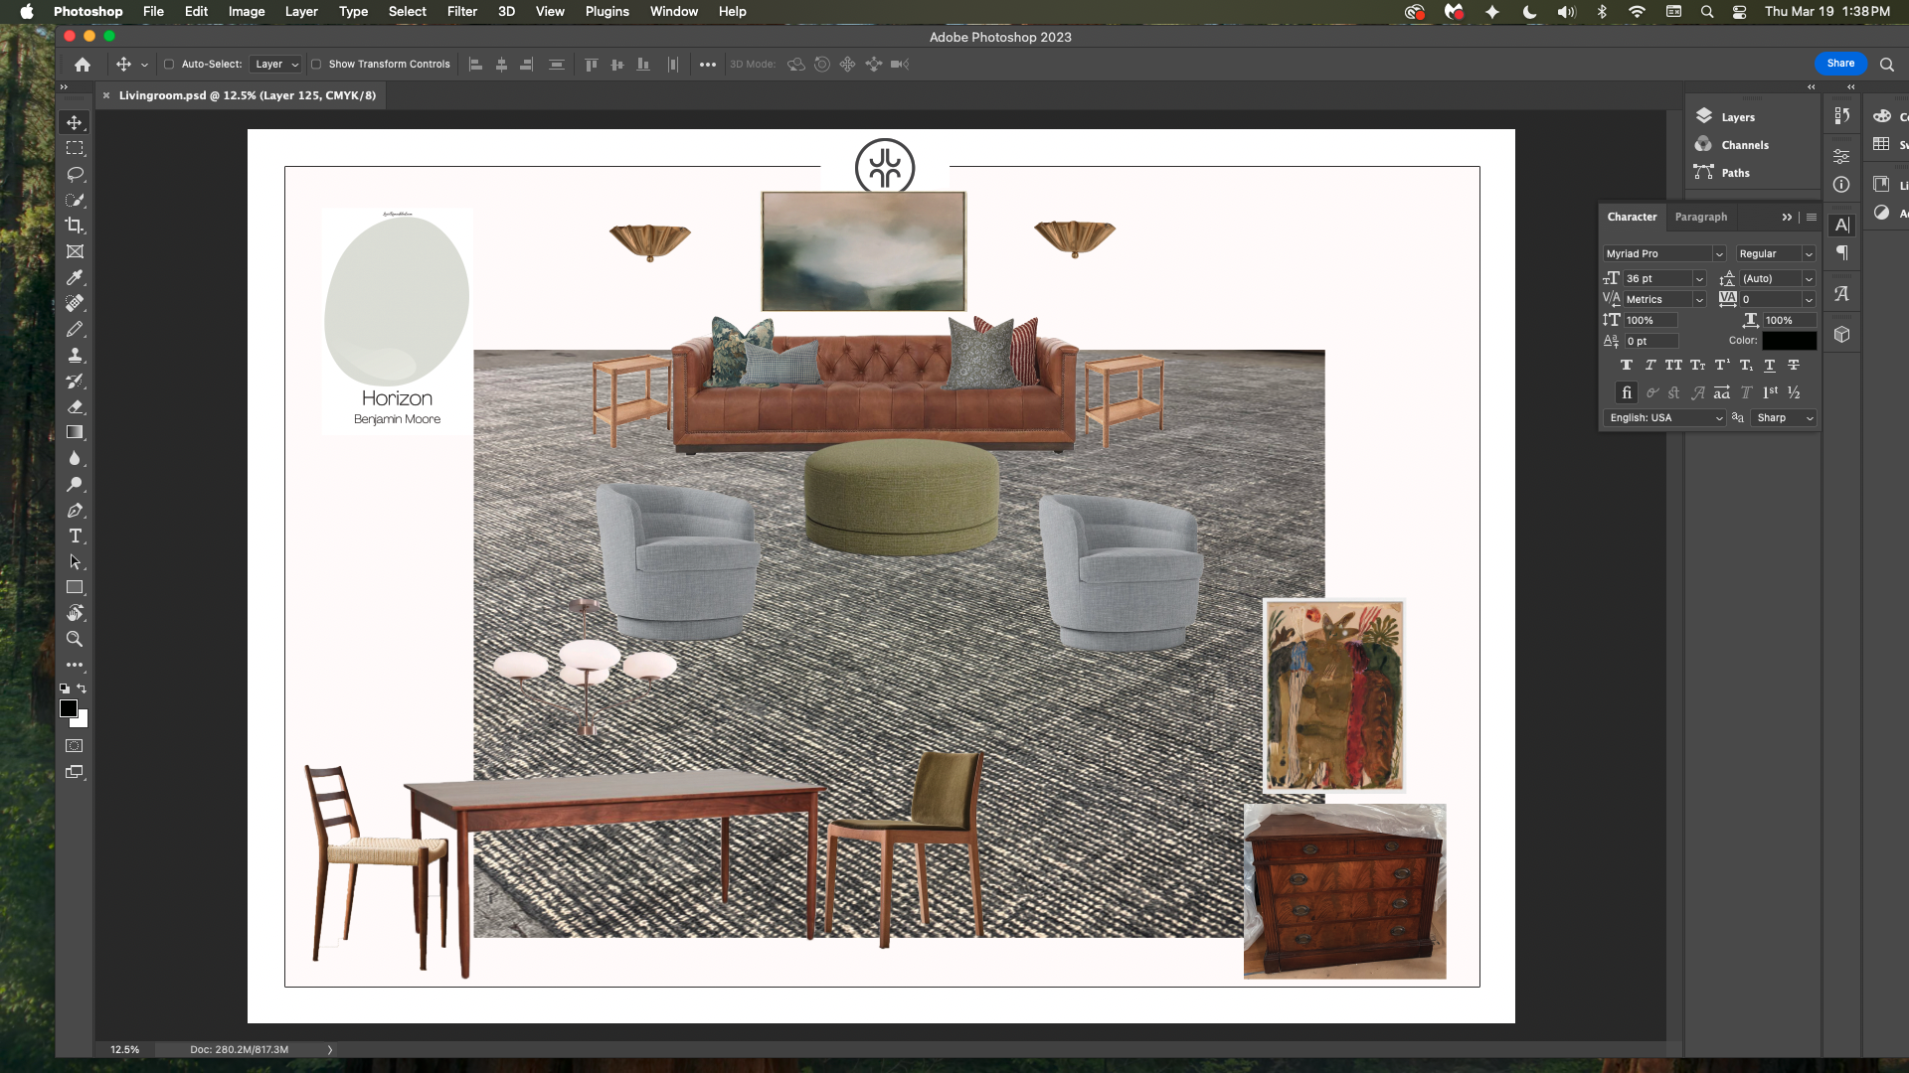
Task: Choose the Gradient tool
Action: pyautogui.click(x=75, y=432)
